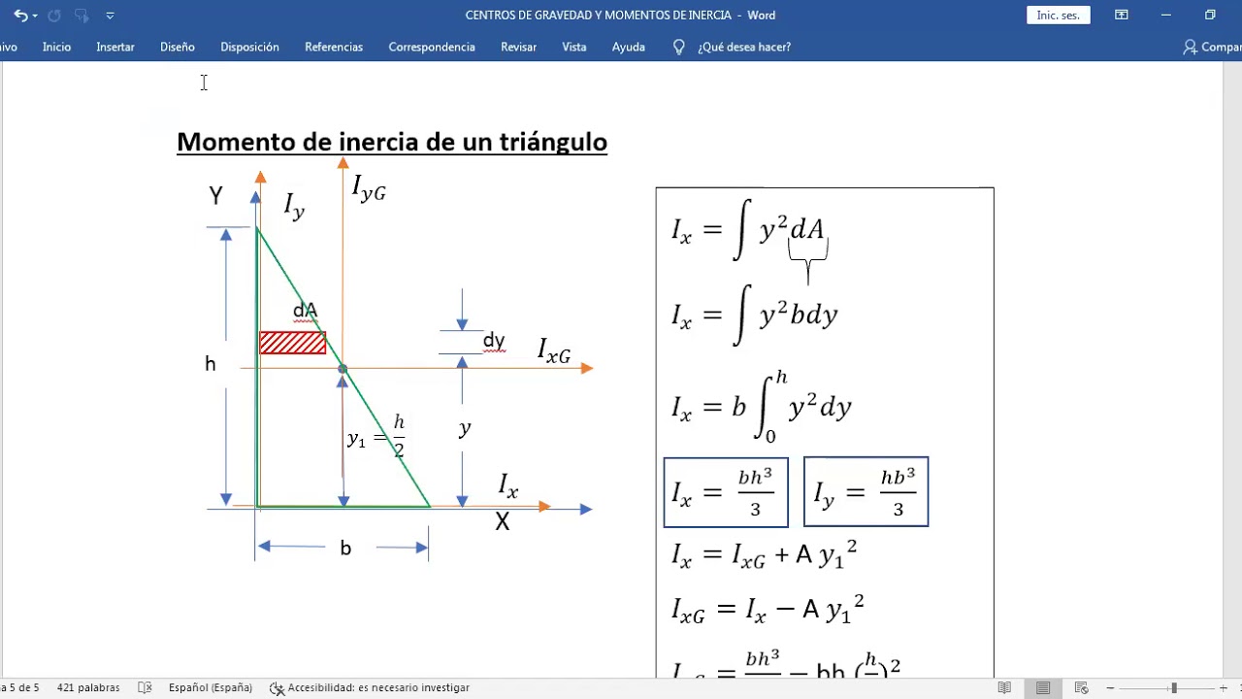Click the equation IxG = Ix − A y1²
Viewport: 1242px width, 699px height.
coord(768,610)
